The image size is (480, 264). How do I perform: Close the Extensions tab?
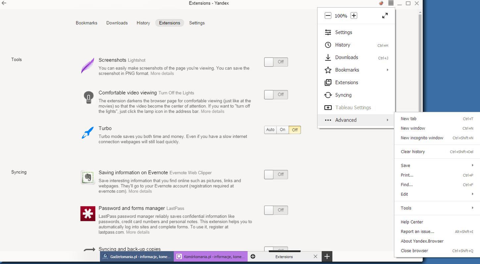click(315, 256)
